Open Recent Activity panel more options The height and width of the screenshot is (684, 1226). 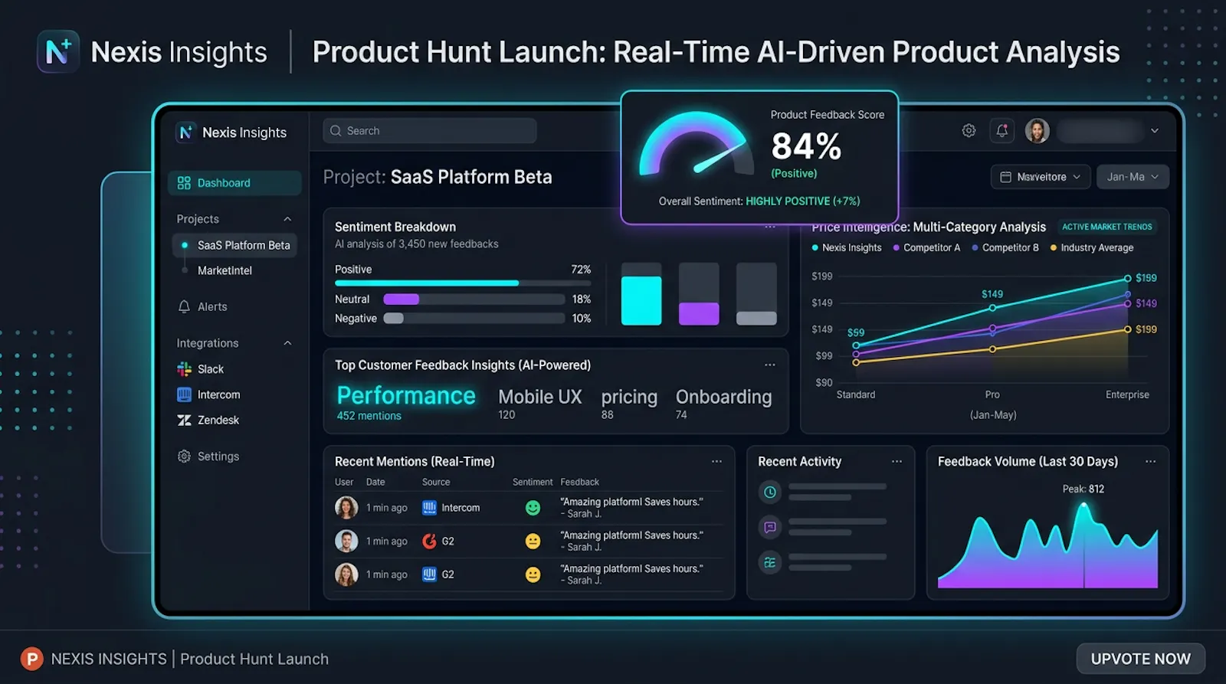pos(897,461)
